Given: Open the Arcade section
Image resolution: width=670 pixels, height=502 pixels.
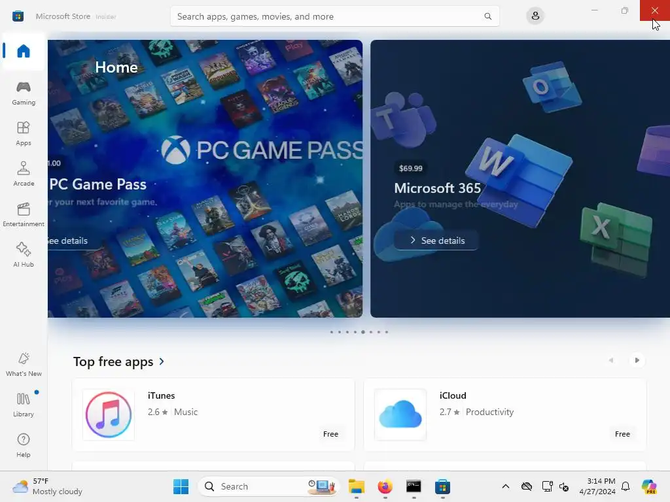Looking at the screenshot, I should coord(24,174).
